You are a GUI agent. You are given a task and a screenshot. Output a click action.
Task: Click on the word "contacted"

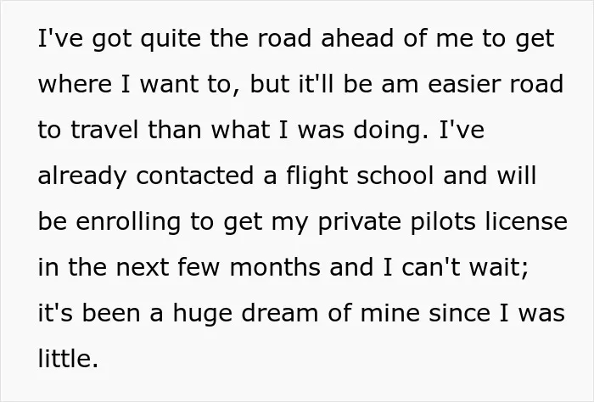pos(194,176)
